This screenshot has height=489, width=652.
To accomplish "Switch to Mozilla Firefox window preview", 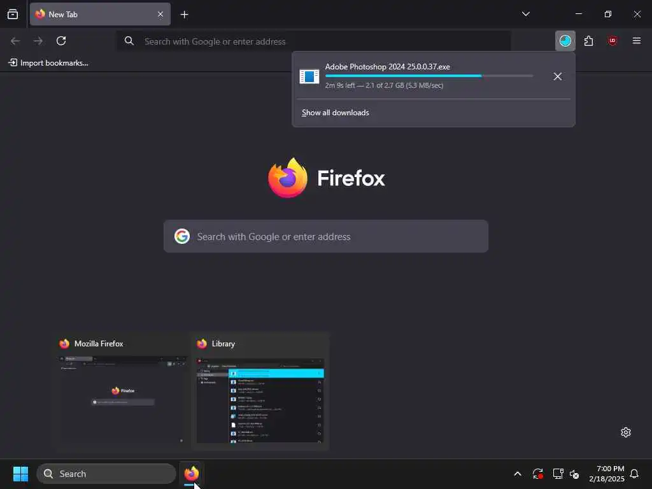I will pyautogui.click(x=122, y=392).
